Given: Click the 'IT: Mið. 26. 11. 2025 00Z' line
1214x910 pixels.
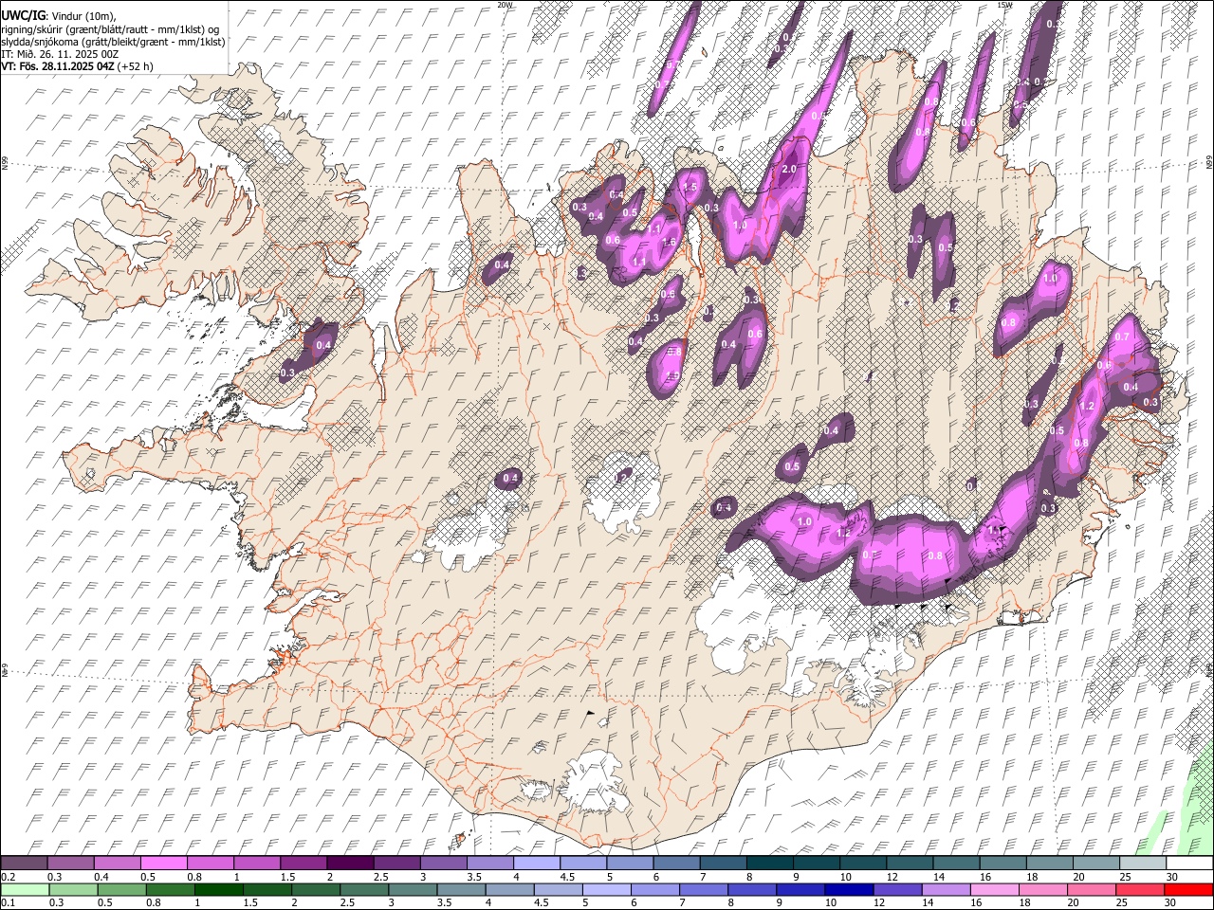Looking at the screenshot, I should tap(60, 54).
